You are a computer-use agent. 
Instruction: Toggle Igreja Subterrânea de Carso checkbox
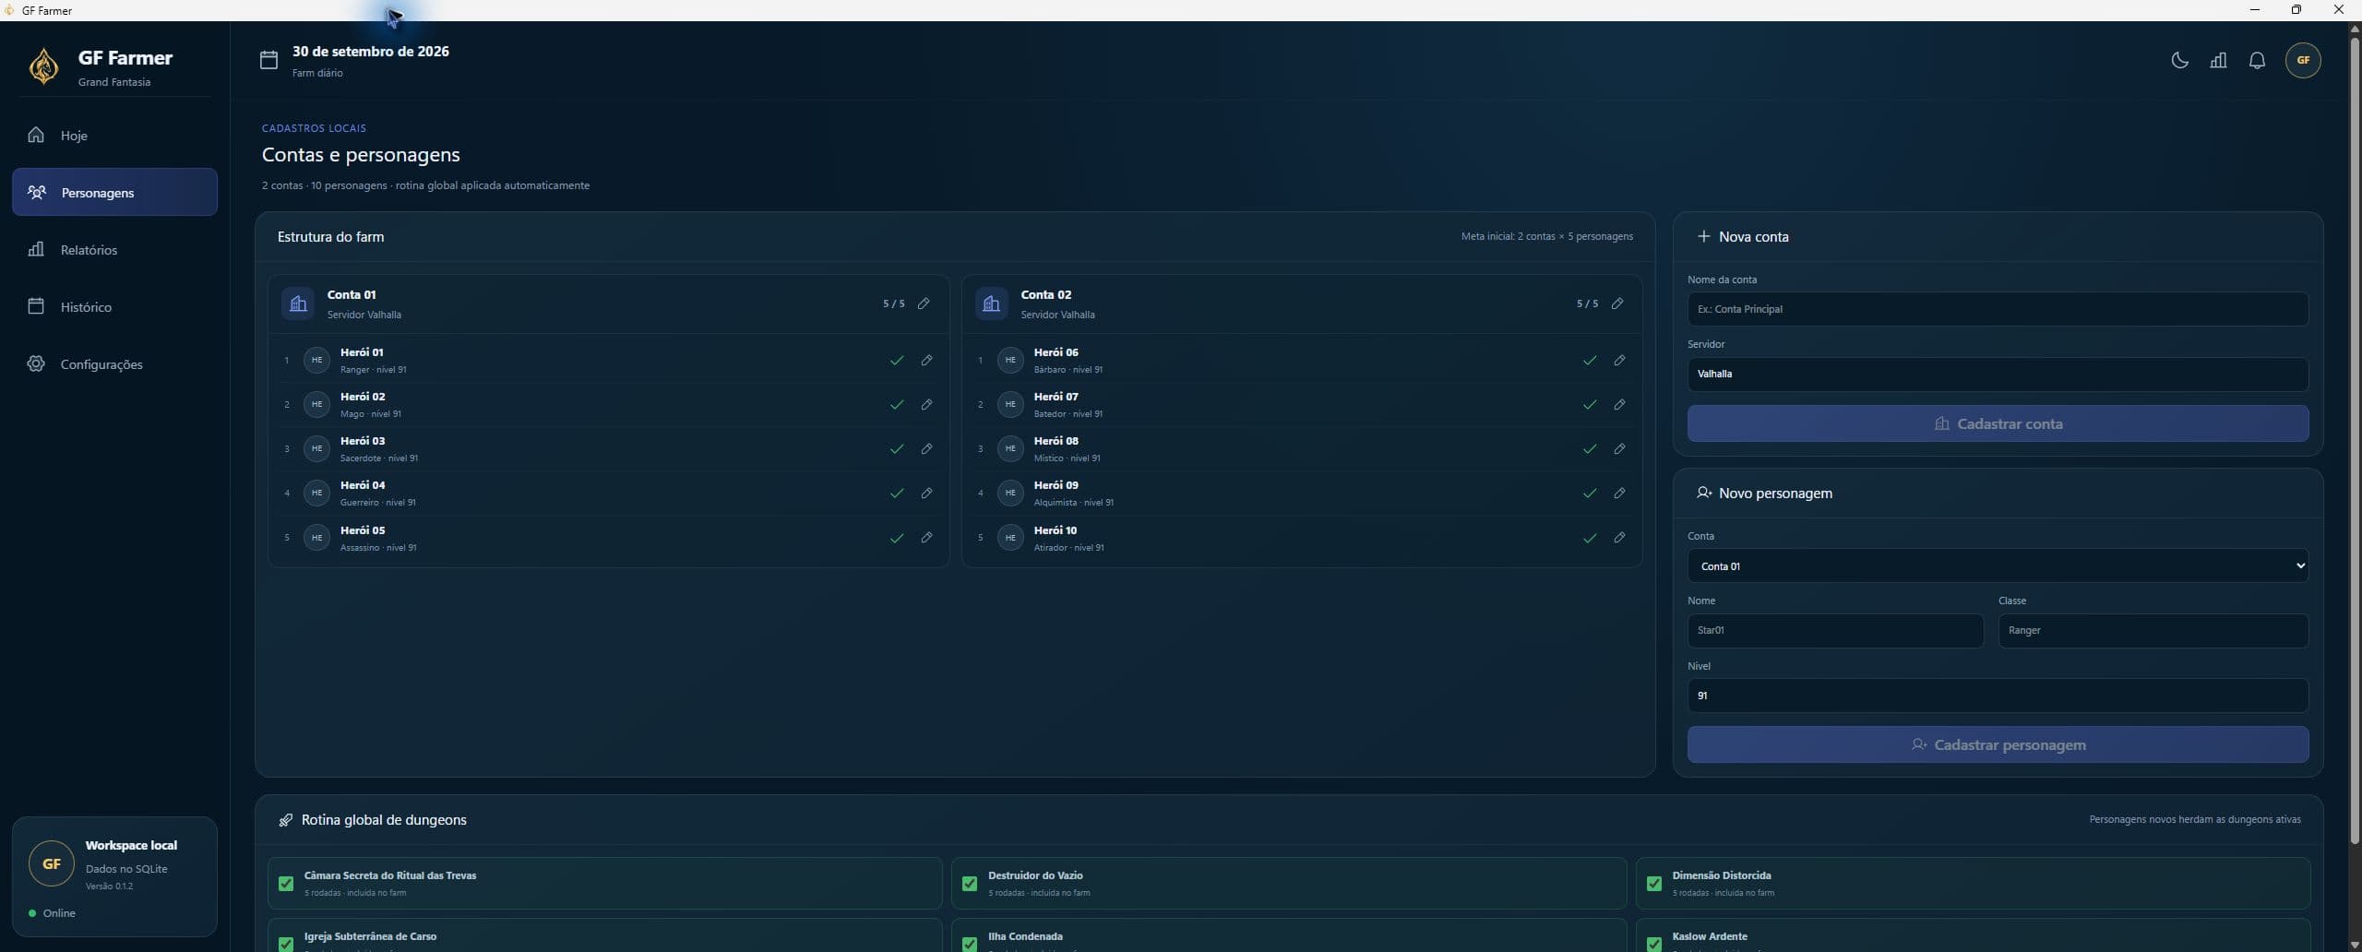[286, 944]
